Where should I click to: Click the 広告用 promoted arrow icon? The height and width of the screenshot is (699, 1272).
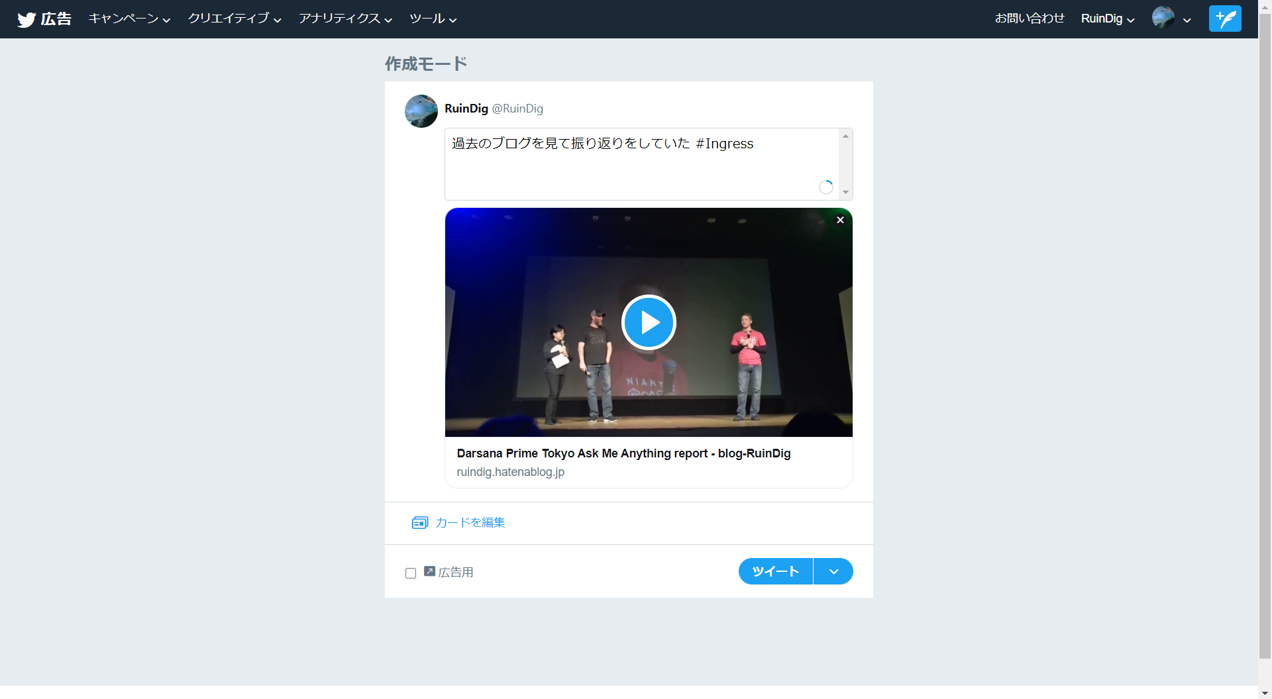429,571
